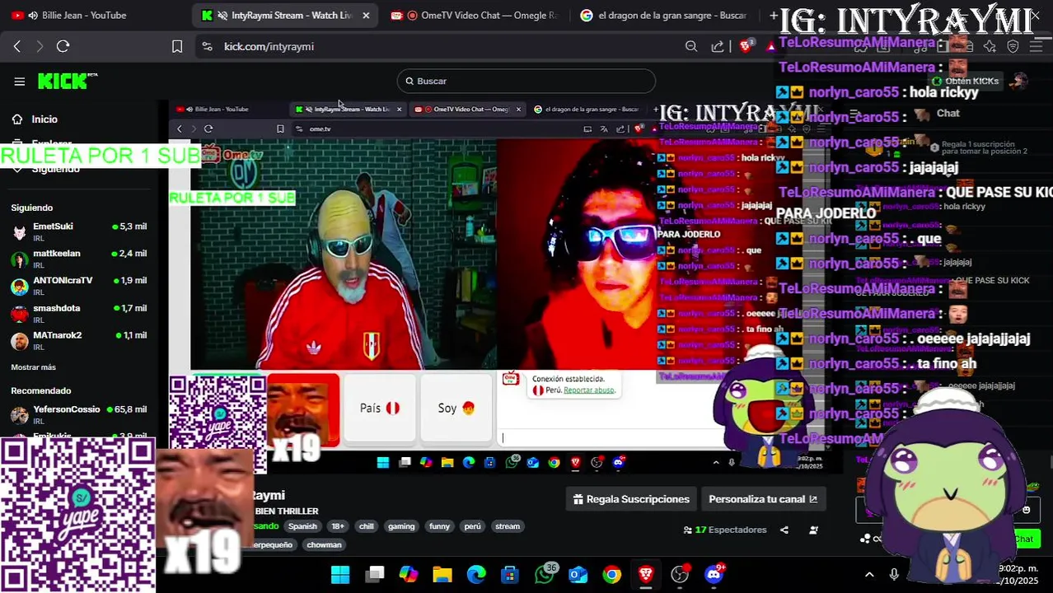The height and width of the screenshot is (593, 1053).
Task: Click the Personaliza tu canal button
Action: point(763,499)
